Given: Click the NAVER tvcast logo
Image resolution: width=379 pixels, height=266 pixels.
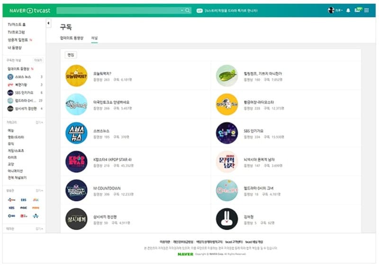Looking at the screenshot, I should tap(30, 10).
